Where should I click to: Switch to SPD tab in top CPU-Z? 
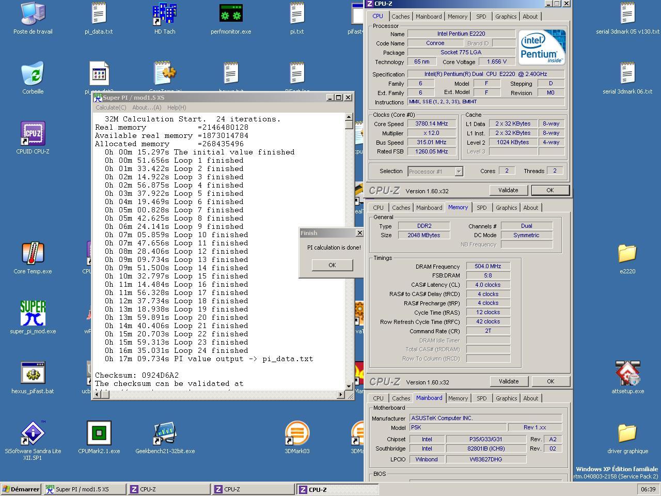pyautogui.click(x=481, y=17)
